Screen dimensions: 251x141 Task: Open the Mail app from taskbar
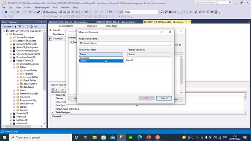113,137
